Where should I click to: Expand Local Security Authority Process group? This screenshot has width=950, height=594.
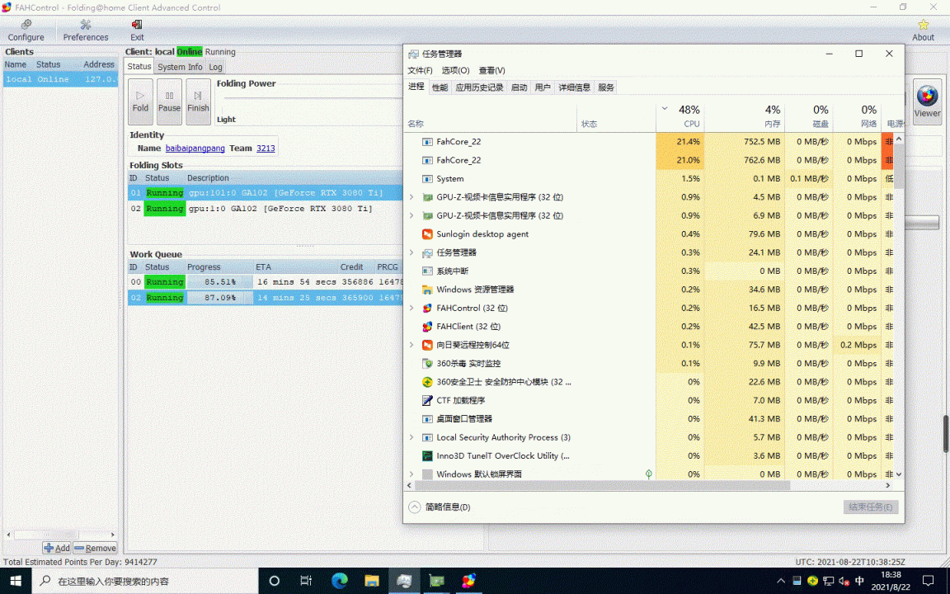pos(412,437)
